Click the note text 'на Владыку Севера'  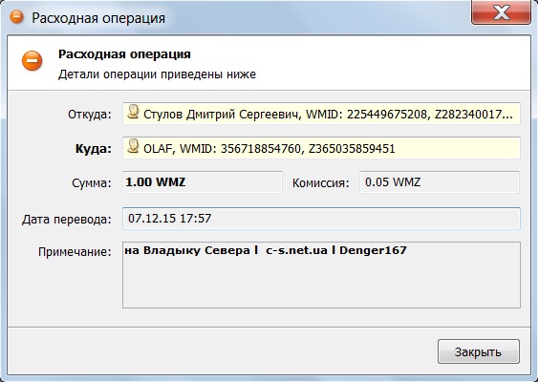187,250
